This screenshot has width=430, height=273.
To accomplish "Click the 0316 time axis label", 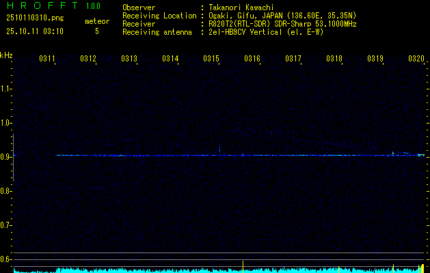I will tap(252, 59).
